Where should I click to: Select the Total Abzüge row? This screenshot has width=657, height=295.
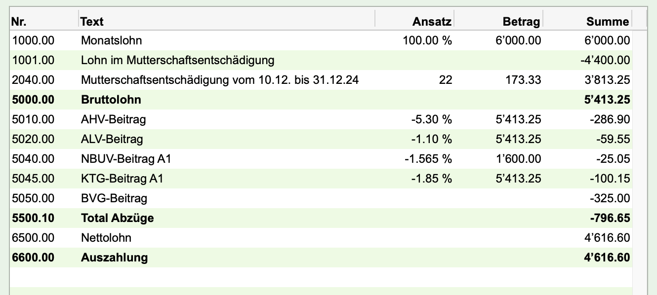[x=321, y=218]
